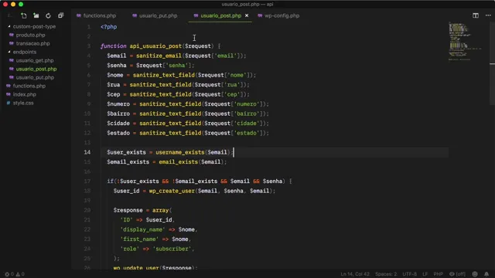Switch to the functions.php tab
The height and width of the screenshot is (278, 495).
tap(96, 15)
